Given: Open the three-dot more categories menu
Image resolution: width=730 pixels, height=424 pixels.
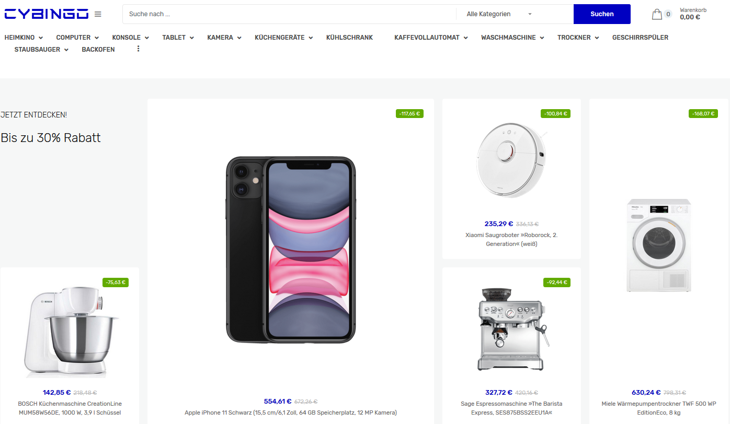Looking at the screenshot, I should click(138, 49).
